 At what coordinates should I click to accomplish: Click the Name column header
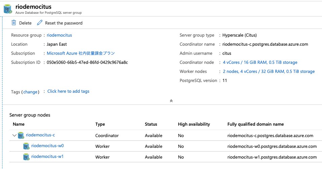(19, 124)
